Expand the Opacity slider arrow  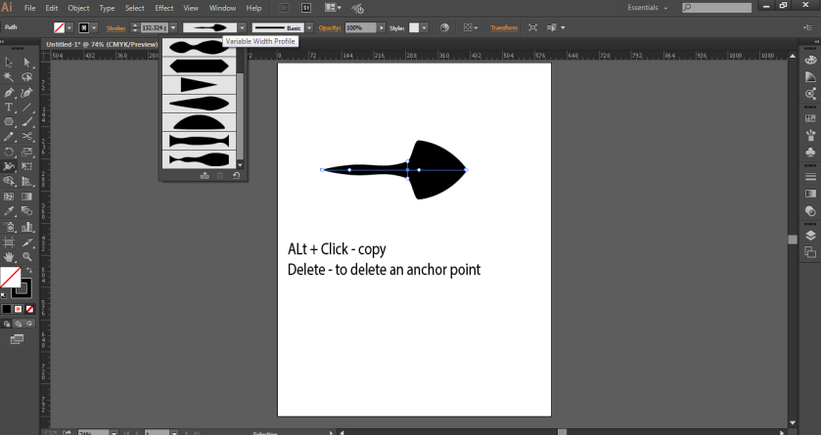(x=382, y=27)
